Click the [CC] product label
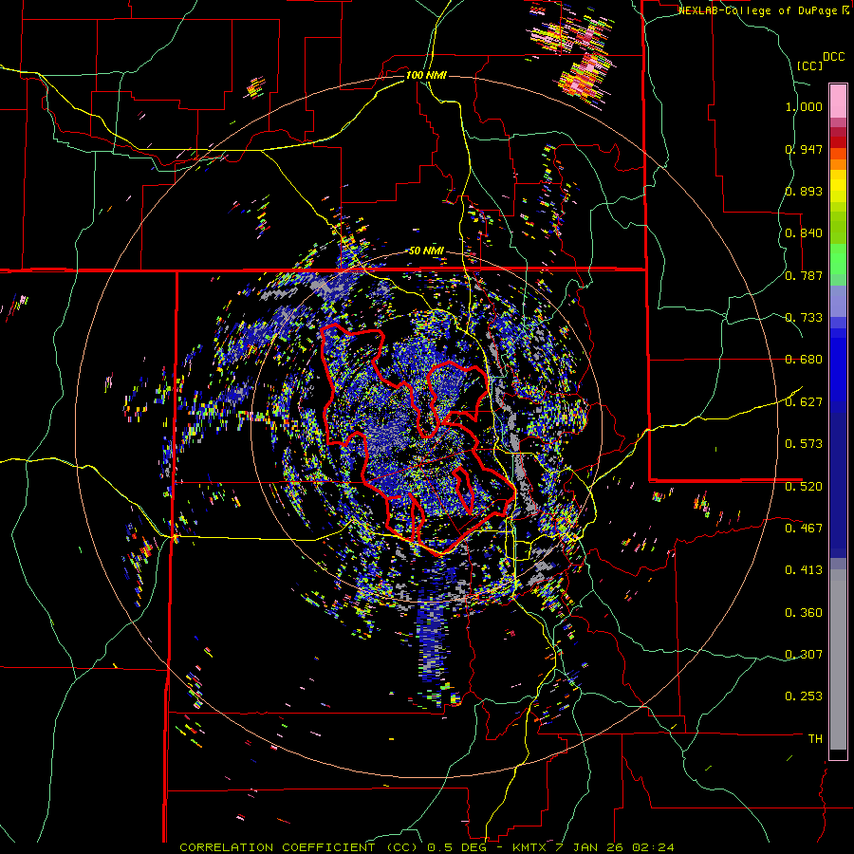This screenshot has height=854, width=854. click(x=810, y=65)
